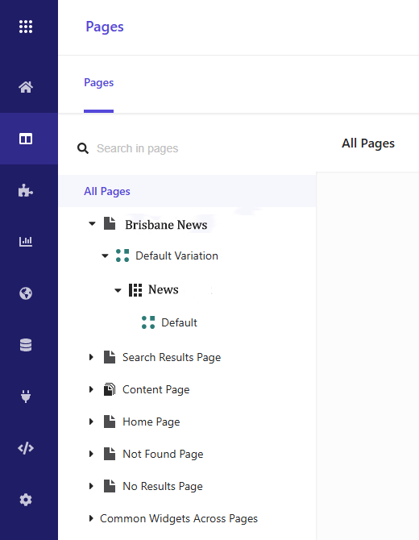Click the magnifier search icon
419x540 pixels.
83,148
